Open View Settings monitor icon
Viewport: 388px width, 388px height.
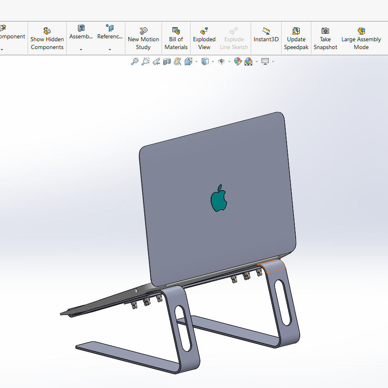pos(265,61)
